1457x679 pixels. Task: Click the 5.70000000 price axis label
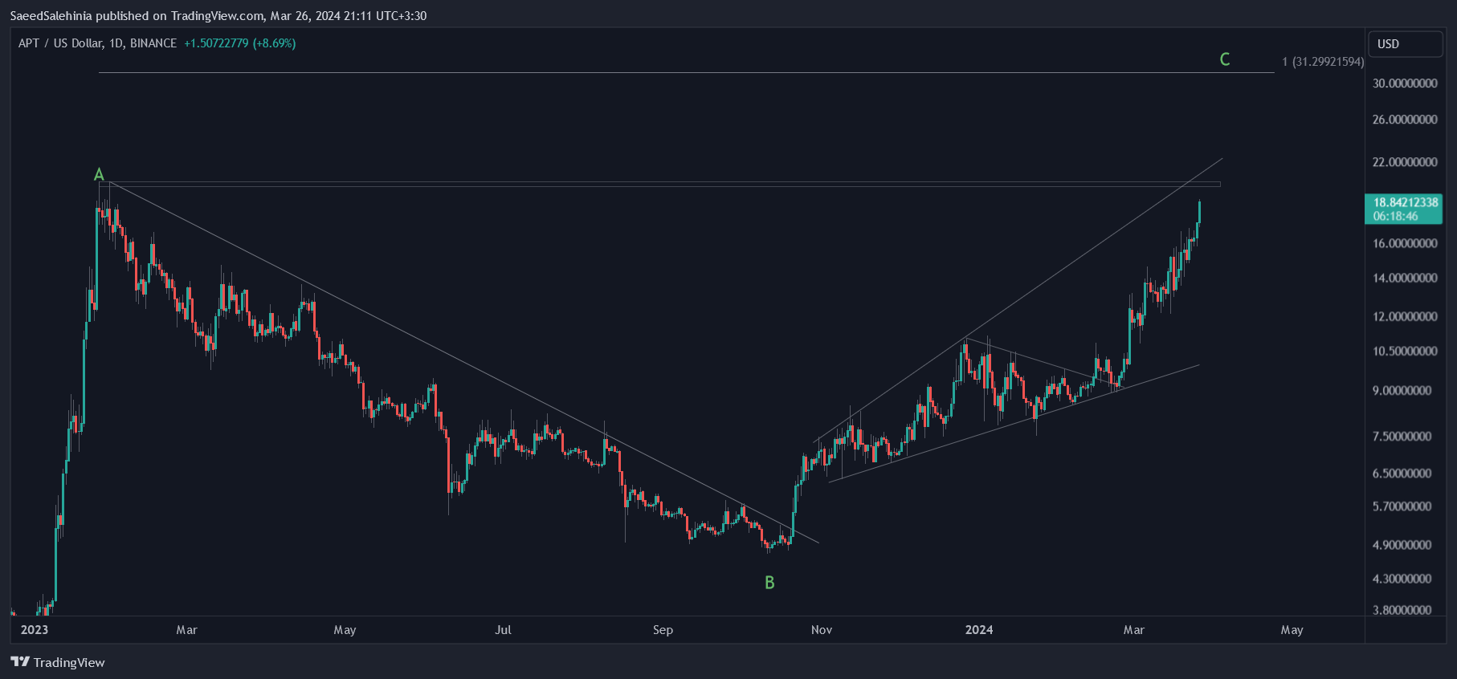click(x=1402, y=506)
